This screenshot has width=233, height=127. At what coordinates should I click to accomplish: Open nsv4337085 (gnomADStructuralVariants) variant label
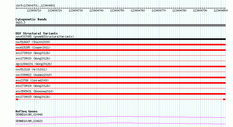[x=45, y=37]
